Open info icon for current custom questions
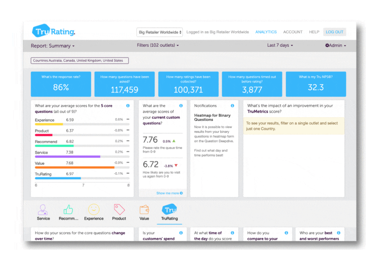Image resolution: width=379 pixels, height=262 pixels. 181,106
